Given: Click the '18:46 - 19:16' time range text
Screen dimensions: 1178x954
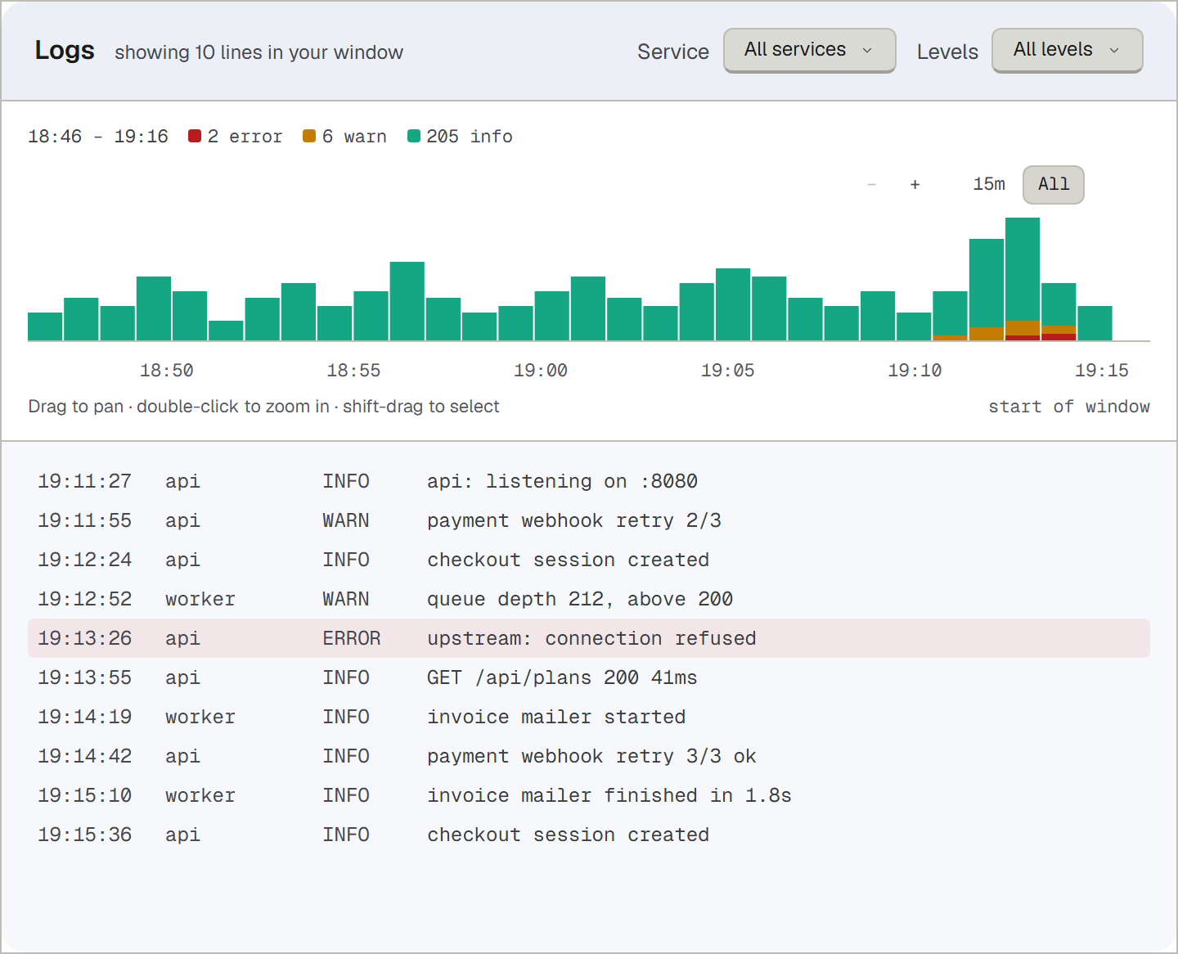Looking at the screenshot, I should 98,137.
